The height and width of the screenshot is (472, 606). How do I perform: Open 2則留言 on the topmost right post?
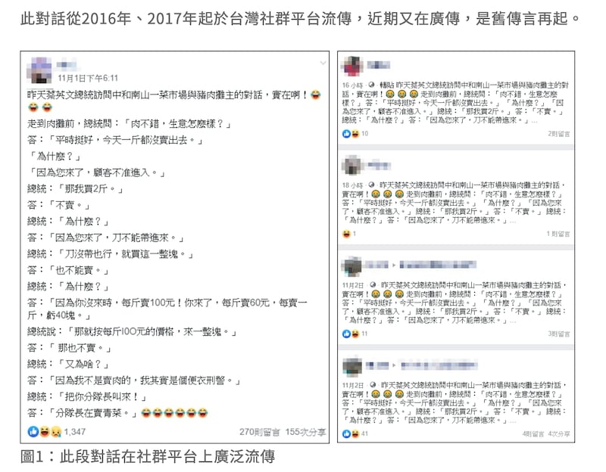tap(558, 132)
